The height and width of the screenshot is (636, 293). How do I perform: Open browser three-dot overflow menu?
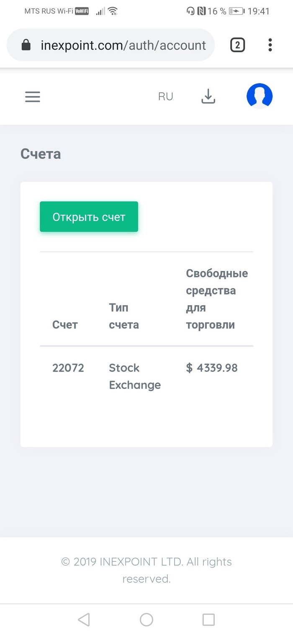click(x=270, y=45)
